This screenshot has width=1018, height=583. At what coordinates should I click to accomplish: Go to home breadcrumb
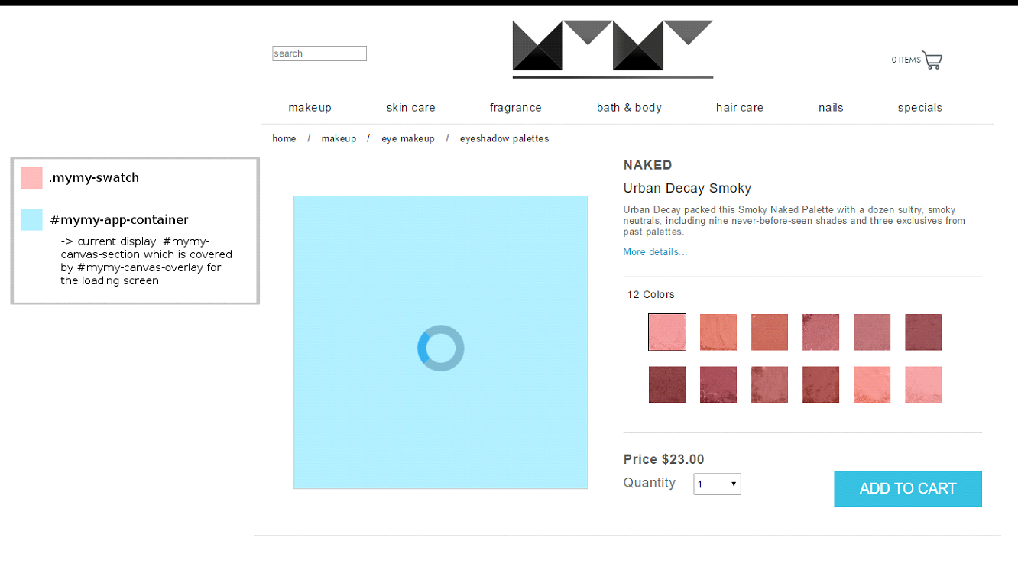click(284, 138)
